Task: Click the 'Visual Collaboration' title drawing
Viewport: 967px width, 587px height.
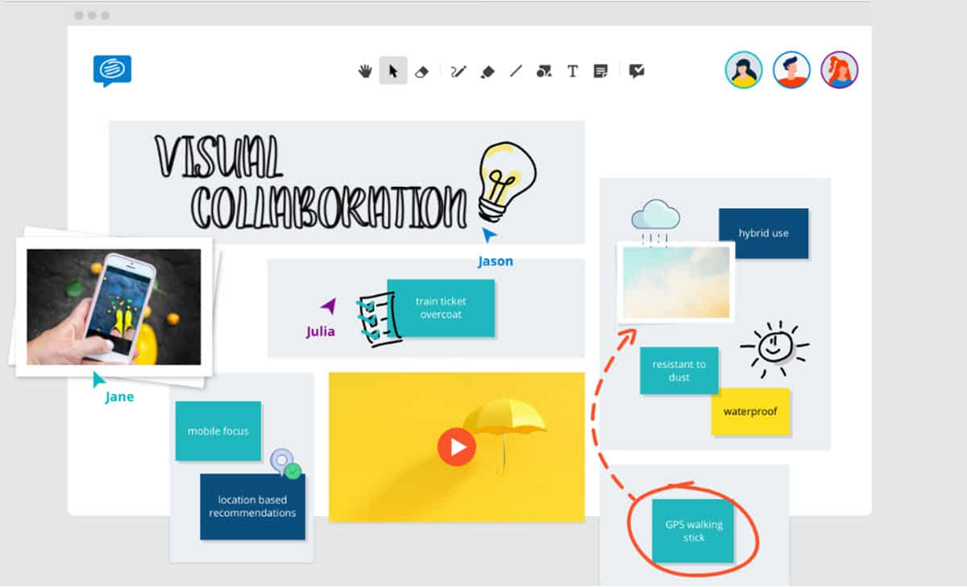Action: pyautogui.click(x=310, y=182)
